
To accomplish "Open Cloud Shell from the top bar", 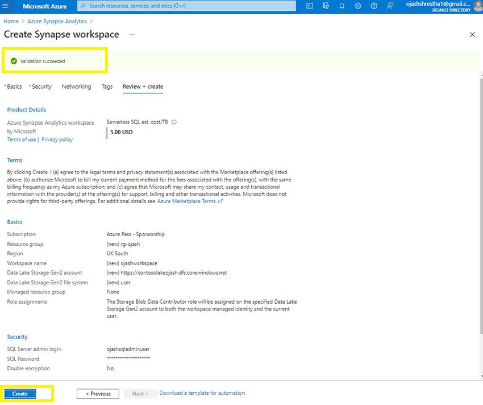I will tap(310, 6).
